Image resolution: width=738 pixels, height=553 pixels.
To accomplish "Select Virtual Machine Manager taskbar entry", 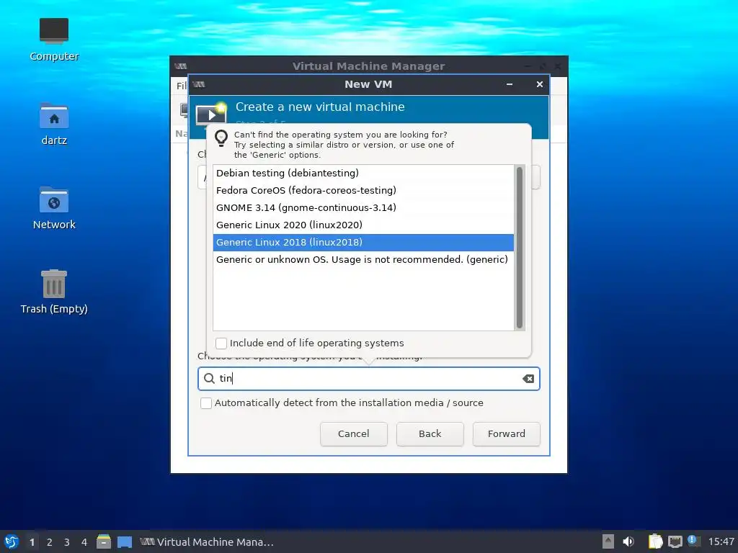I will click(x=207, y=542).
